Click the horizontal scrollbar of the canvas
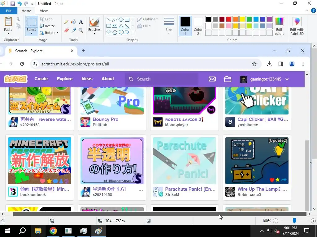 click(x=160, y=214)
